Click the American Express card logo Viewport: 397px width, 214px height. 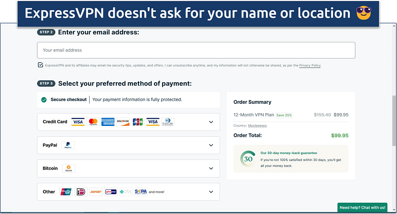click(108, 122)
